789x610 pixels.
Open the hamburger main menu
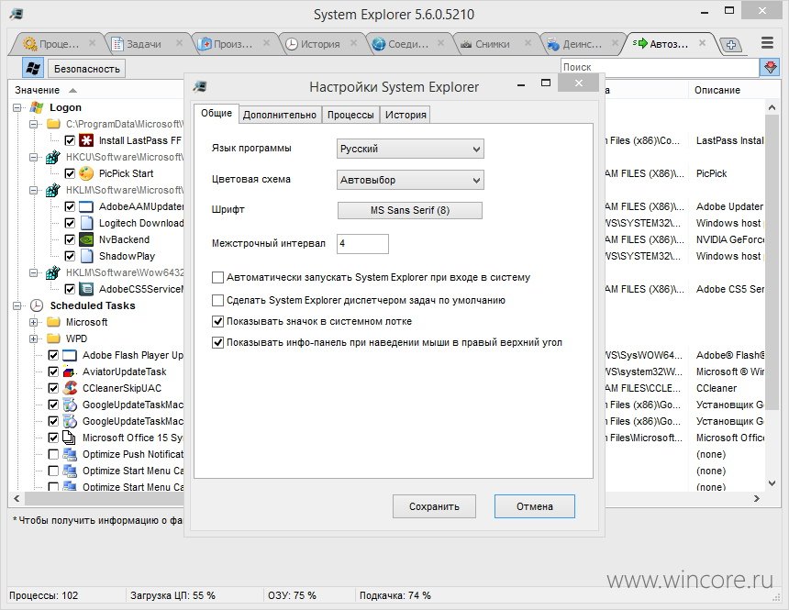pyautogui.click(x=767, y=43)
